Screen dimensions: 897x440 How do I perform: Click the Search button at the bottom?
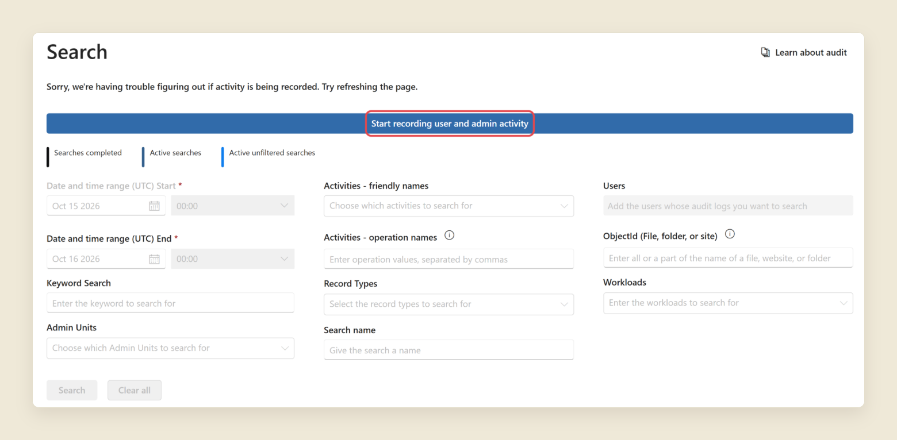[72, 390]
